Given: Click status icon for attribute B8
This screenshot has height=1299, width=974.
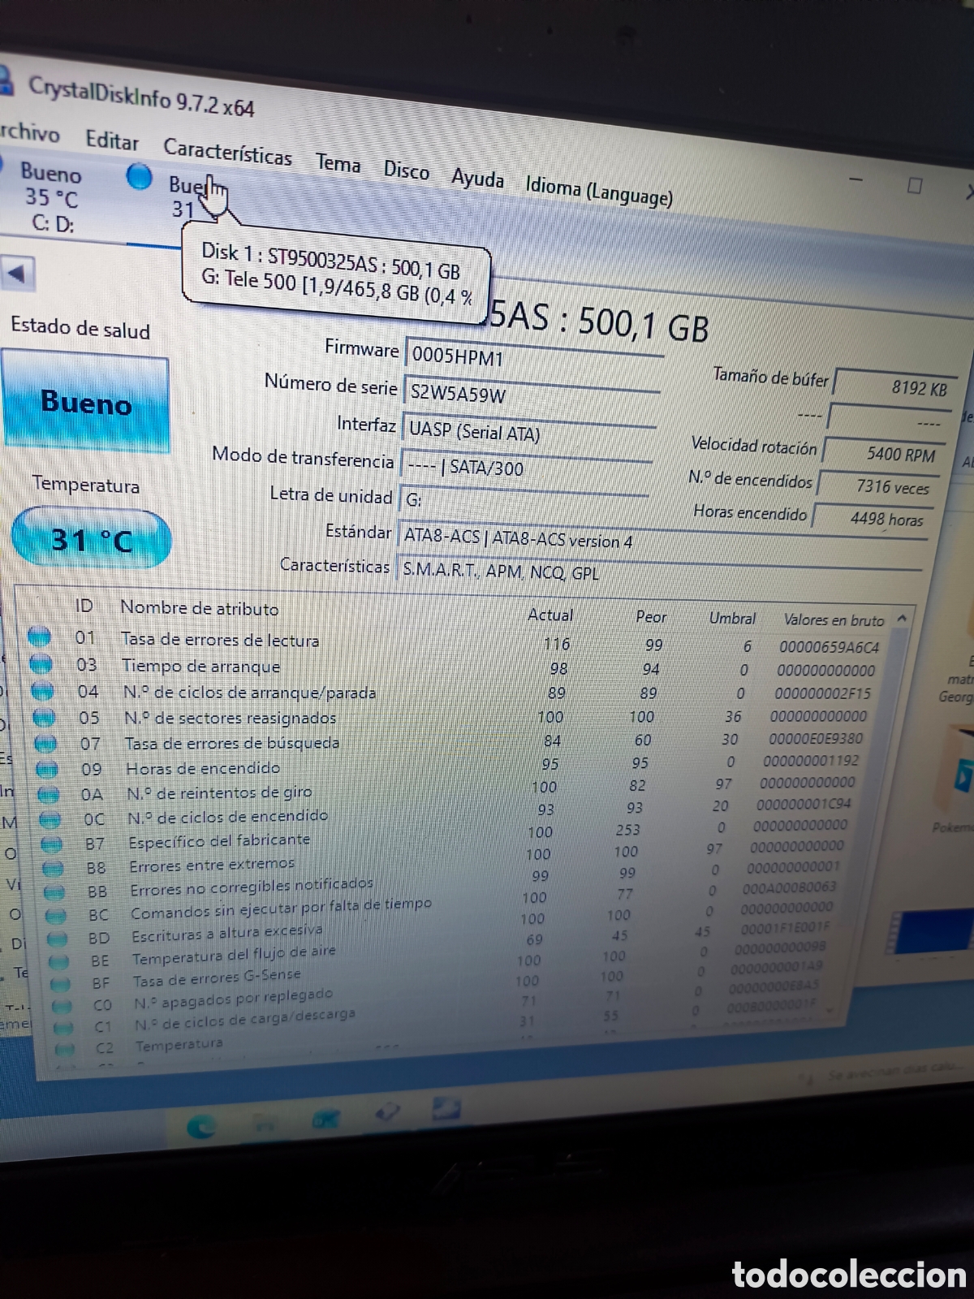Looking at the screenshot, I should point(54,869).
